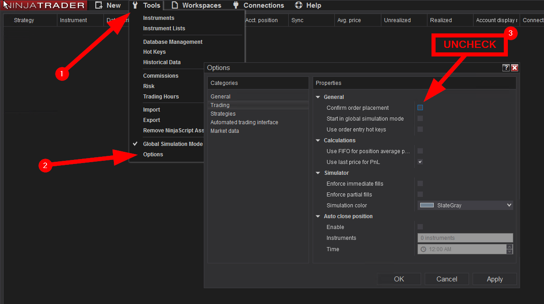544x304 pixels.
Task: Confirm the dialog with OK button
Action: (399, 279)
